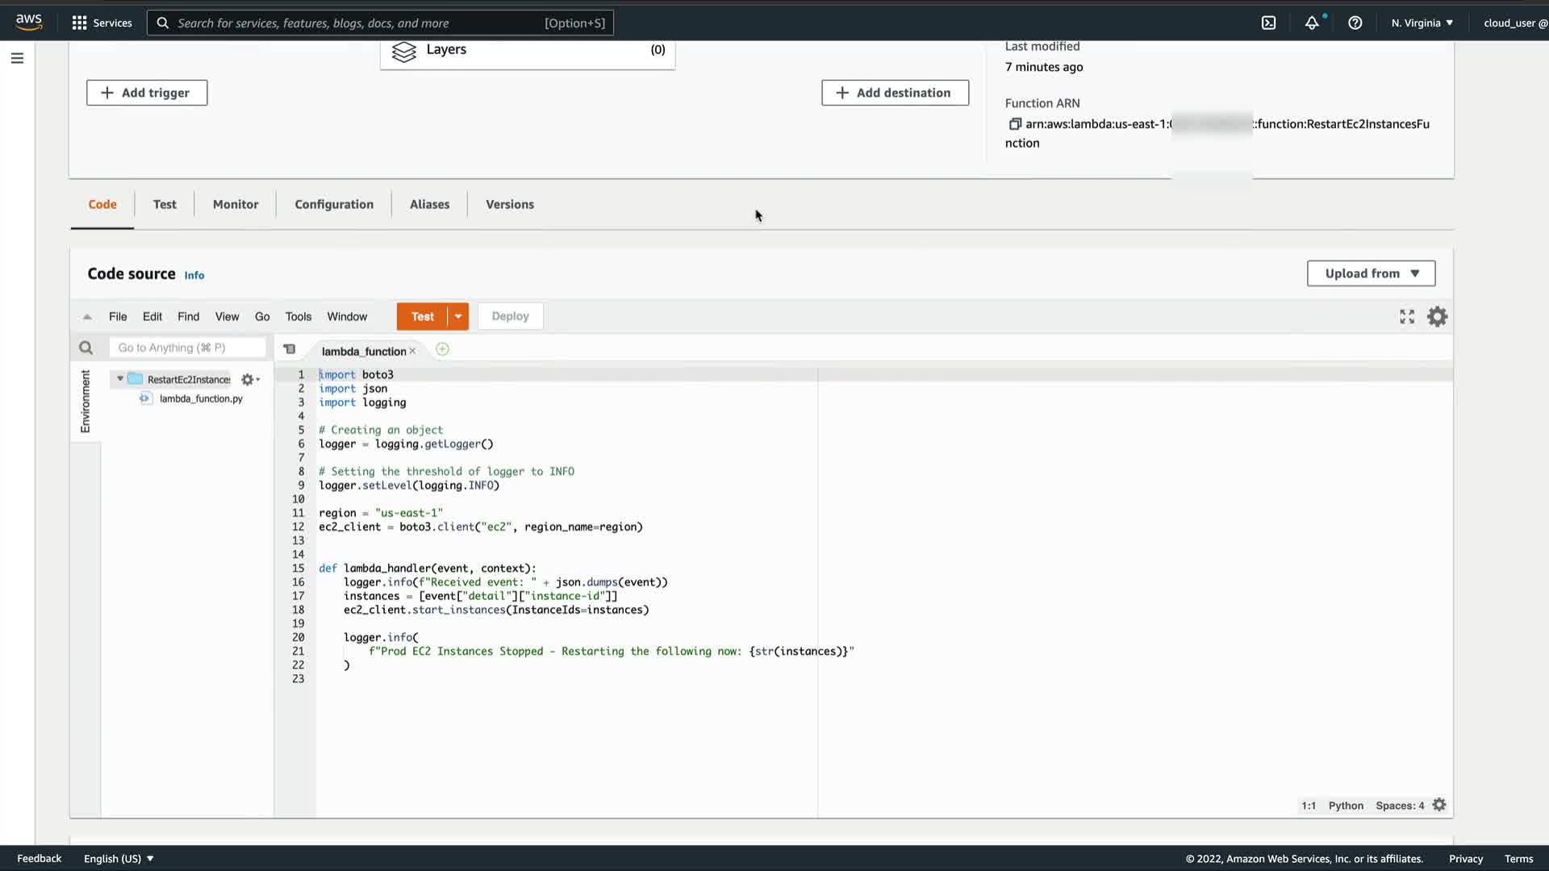Close the lambda_function editor tab

pyautogui.click(x=412, y=351)
